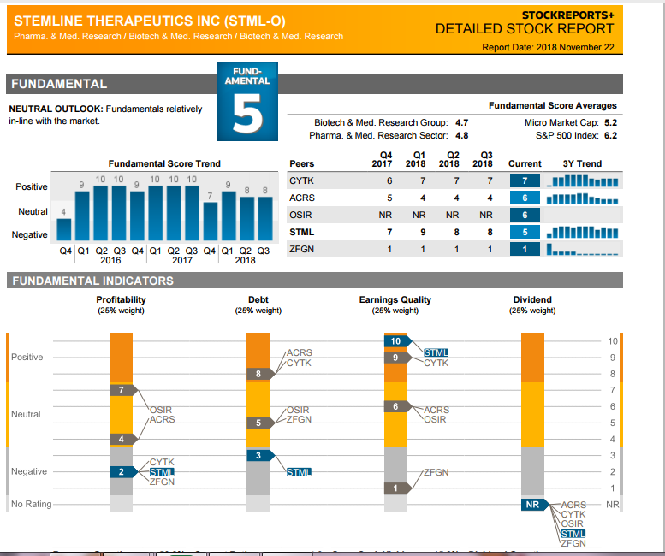Click the Report Date 2018 November 22 line

[x=548, y=47]
